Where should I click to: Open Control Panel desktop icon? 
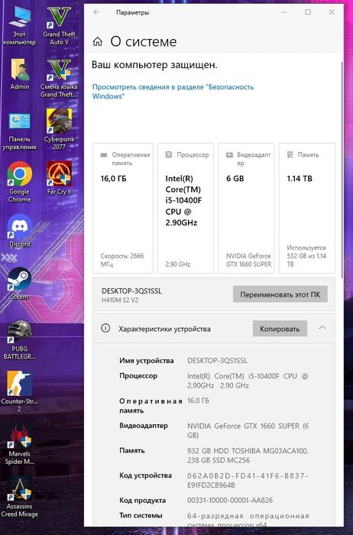(19, 131)
